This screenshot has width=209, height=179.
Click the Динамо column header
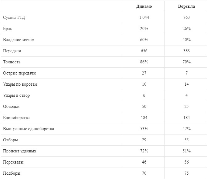pos(144,6)
